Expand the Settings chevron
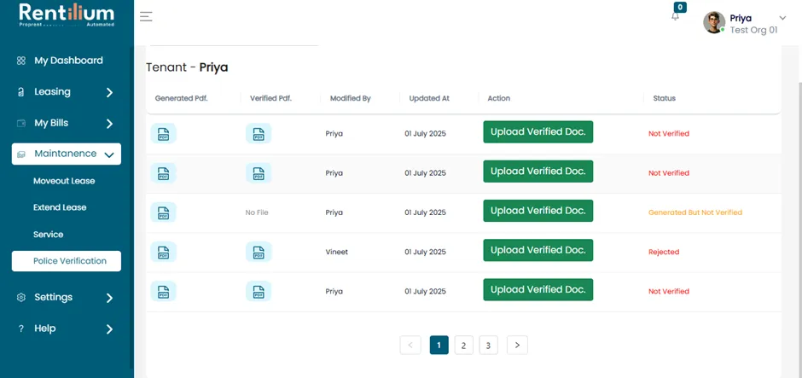Image resolution: width=802 pixels, height=378 pixels. pyautogui.click(x=109, y=298)
